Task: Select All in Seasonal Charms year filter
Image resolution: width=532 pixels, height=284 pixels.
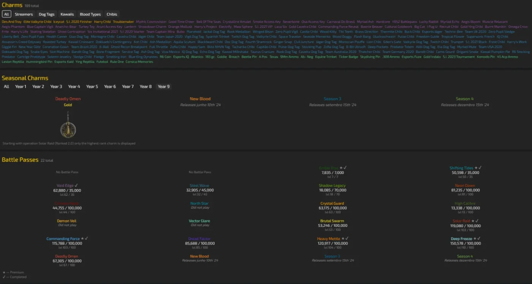Action: pyautogui.click(x=6, y=87)
